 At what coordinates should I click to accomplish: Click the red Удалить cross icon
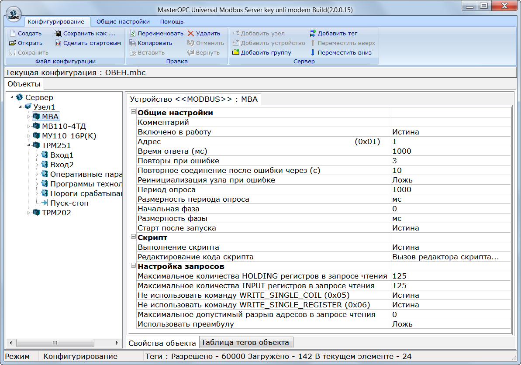(x=191, y=33)
